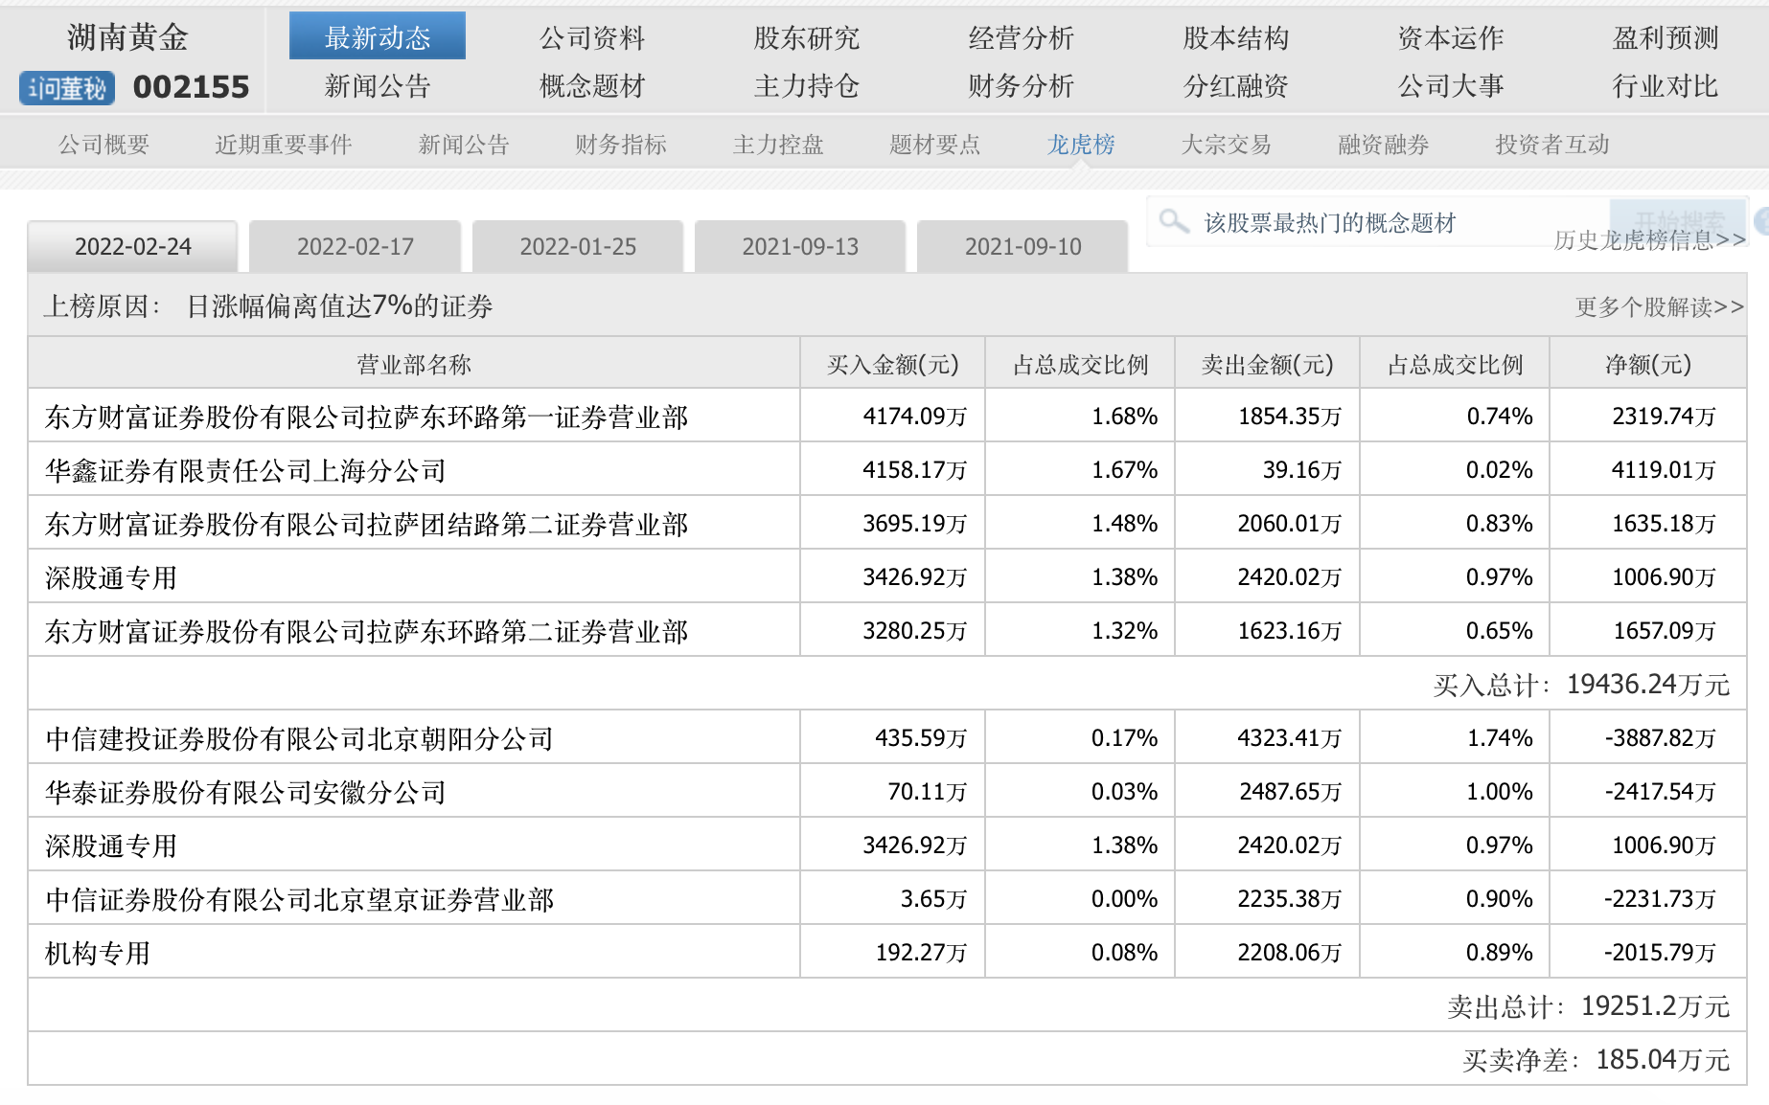
Task: Click inside the 概念题材 search input field
Action: coord(1342,221)
